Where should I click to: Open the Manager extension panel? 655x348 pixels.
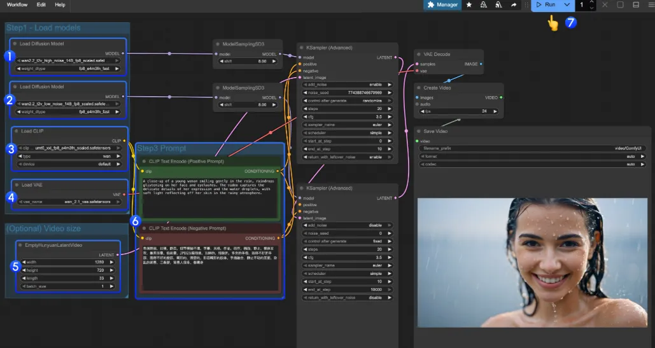[442, 5]
